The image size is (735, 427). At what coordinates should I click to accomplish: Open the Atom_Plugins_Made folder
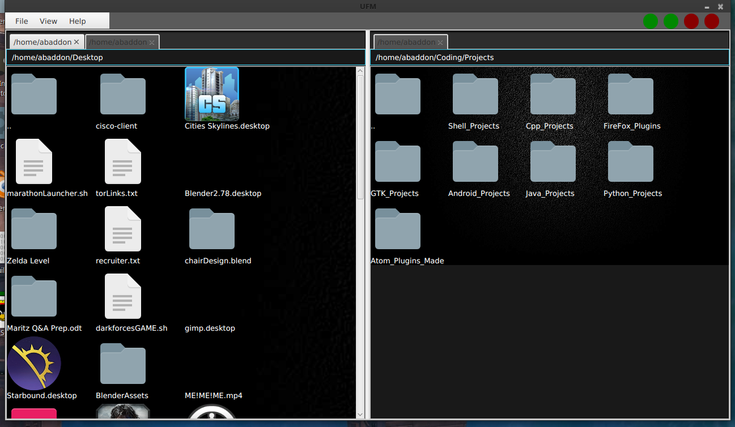[397, 229]
